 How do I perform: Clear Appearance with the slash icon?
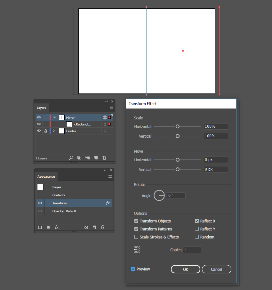click(x=86, y=227)
